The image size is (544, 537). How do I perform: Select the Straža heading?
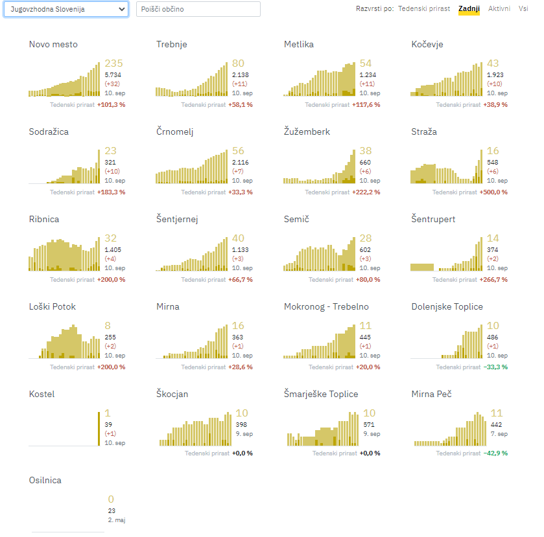coord(424,131)
